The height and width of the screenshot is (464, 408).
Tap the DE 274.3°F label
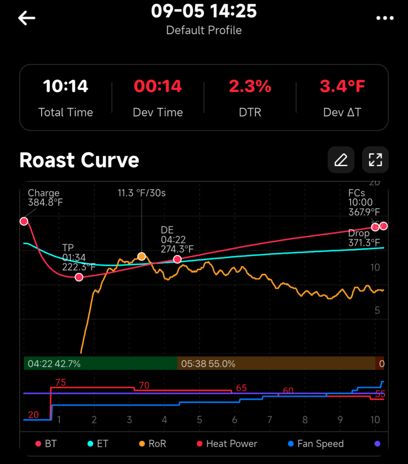coord(177,239)
